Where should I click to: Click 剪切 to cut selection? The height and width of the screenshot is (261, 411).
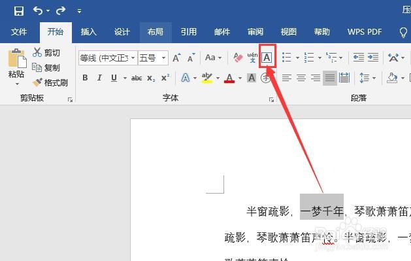pyautogui.click(x=46, y=52)
